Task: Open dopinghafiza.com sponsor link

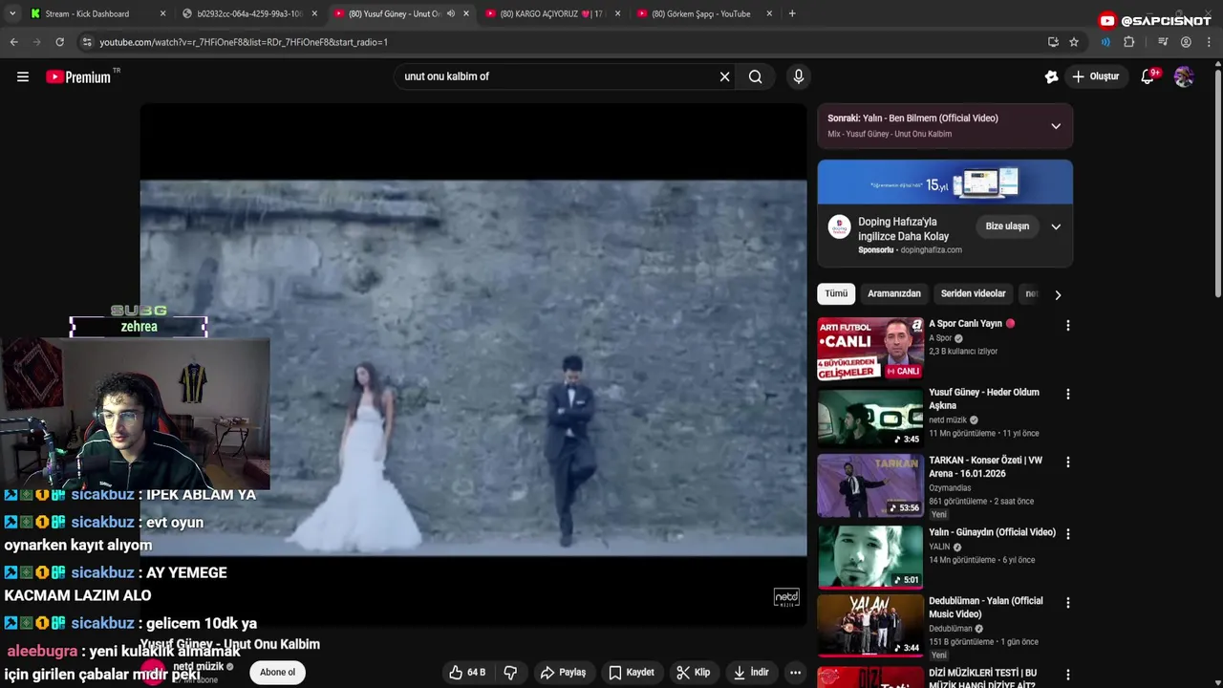Action: pyautogui.click(x=931, y=250)
